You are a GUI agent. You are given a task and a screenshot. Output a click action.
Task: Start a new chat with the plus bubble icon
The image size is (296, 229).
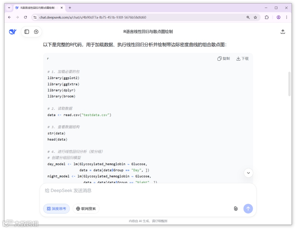(36, 32)
